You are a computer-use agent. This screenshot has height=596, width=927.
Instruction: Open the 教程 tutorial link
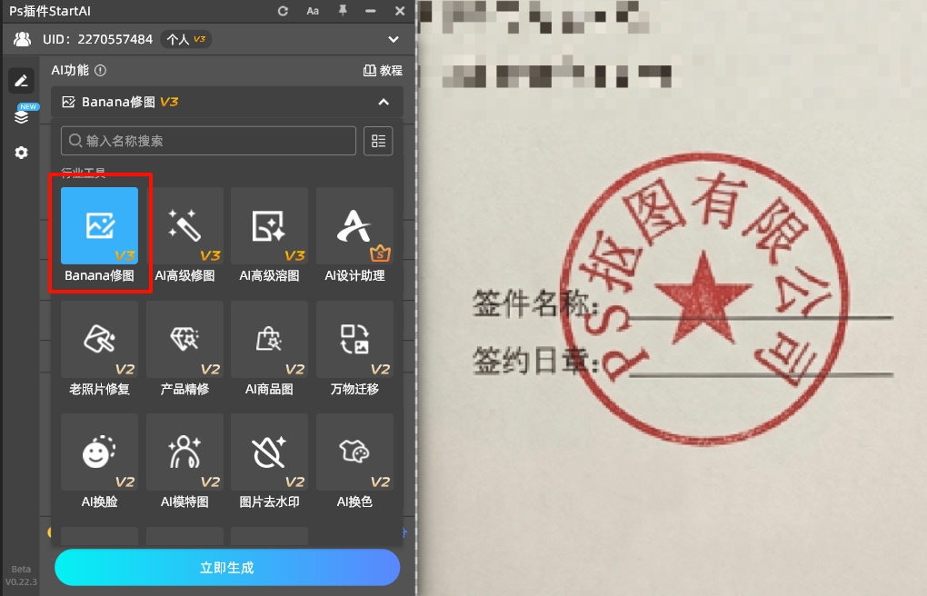(x=383, y=70)
